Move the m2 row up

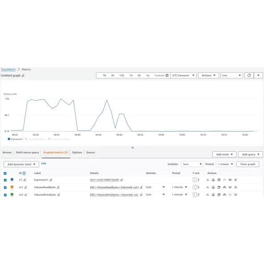(224, 194)
